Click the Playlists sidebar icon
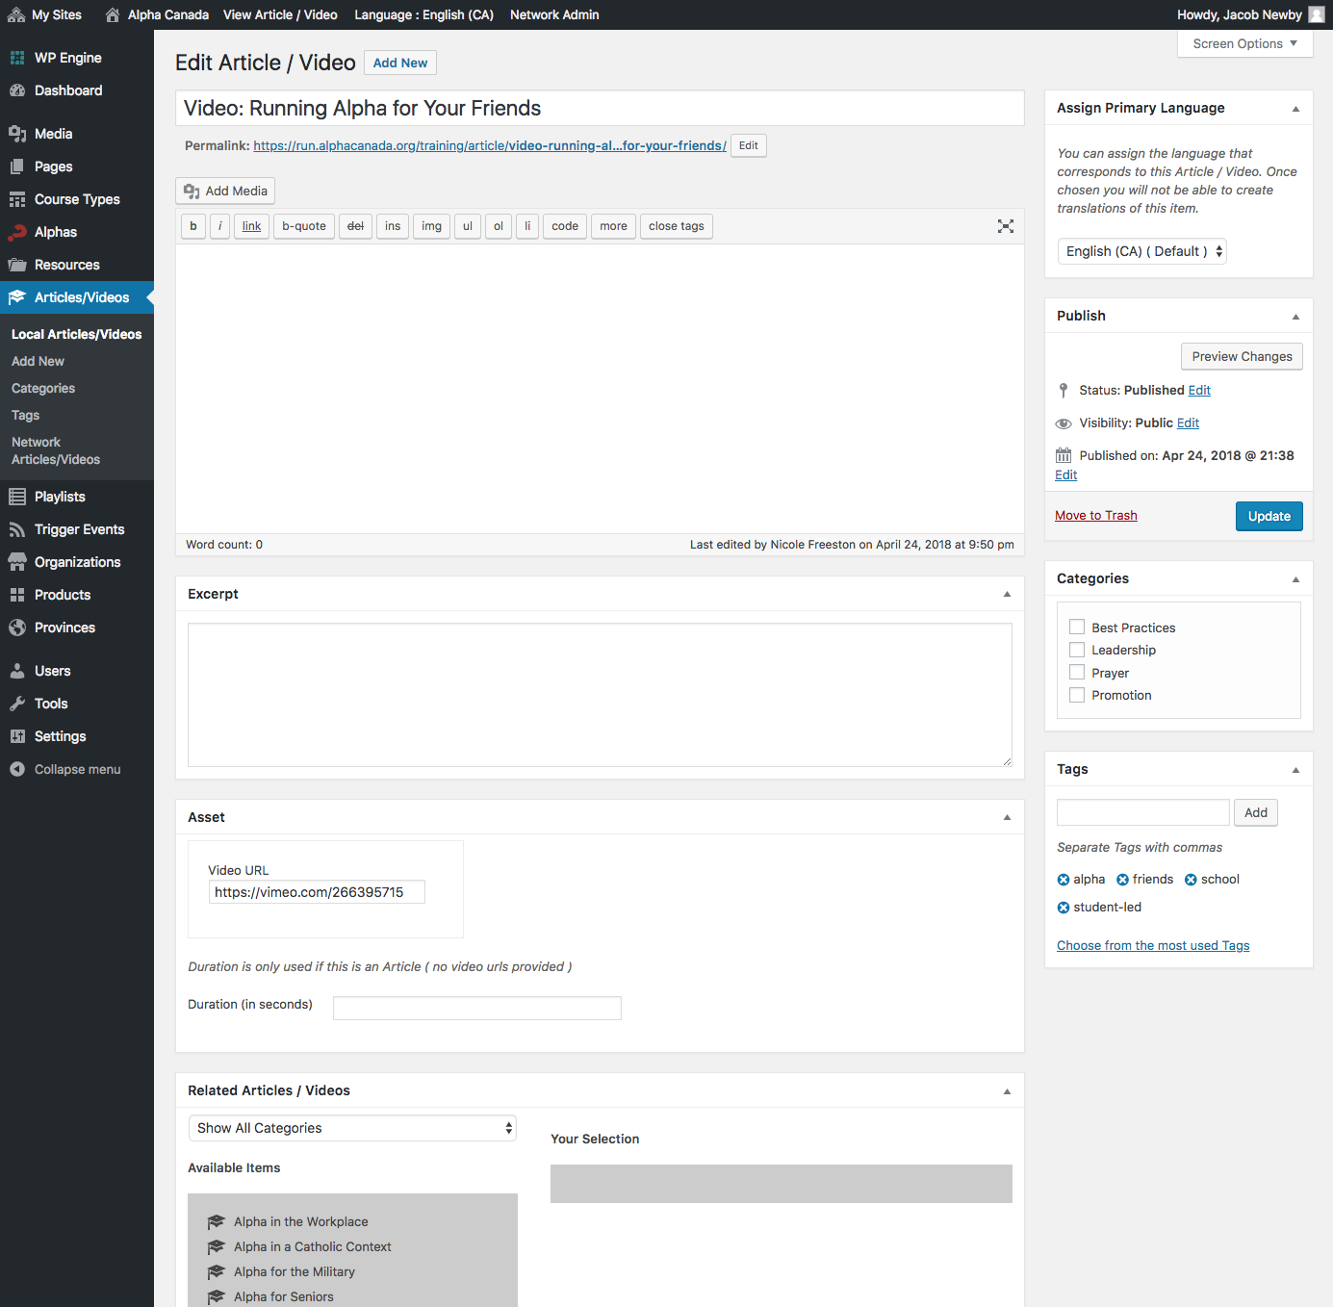Viewport: 1333px width, 1307px height. 17,497
